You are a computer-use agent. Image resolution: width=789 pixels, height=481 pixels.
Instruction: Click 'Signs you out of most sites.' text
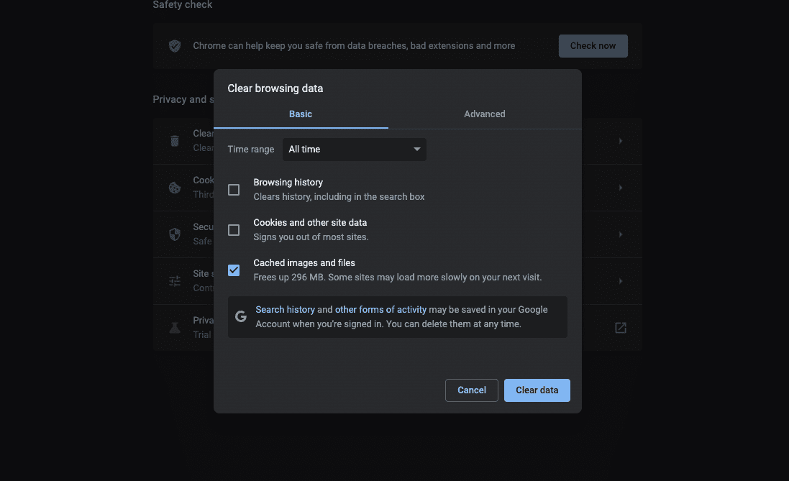coord(311,237)
